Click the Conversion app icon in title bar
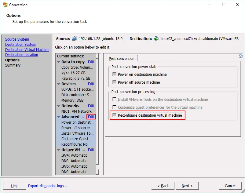Viewport: 245px width, 193px height. (5, 5)
